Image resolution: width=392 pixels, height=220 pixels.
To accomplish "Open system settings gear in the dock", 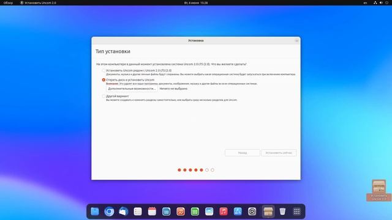I will (252, 211).
